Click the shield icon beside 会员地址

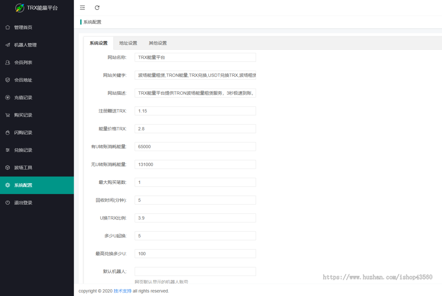pyautogui.click(x=8, y=80)
